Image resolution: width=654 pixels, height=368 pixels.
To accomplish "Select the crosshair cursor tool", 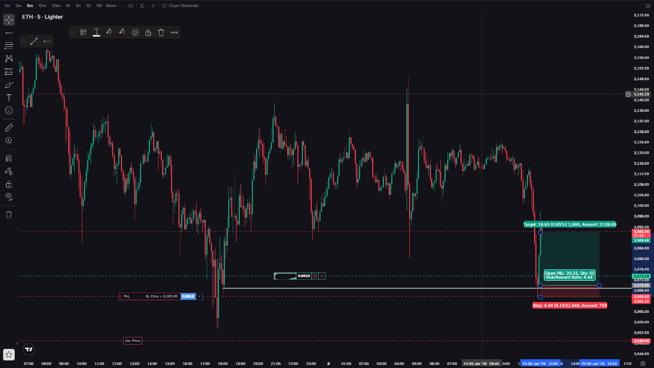I will pos(9,20).
